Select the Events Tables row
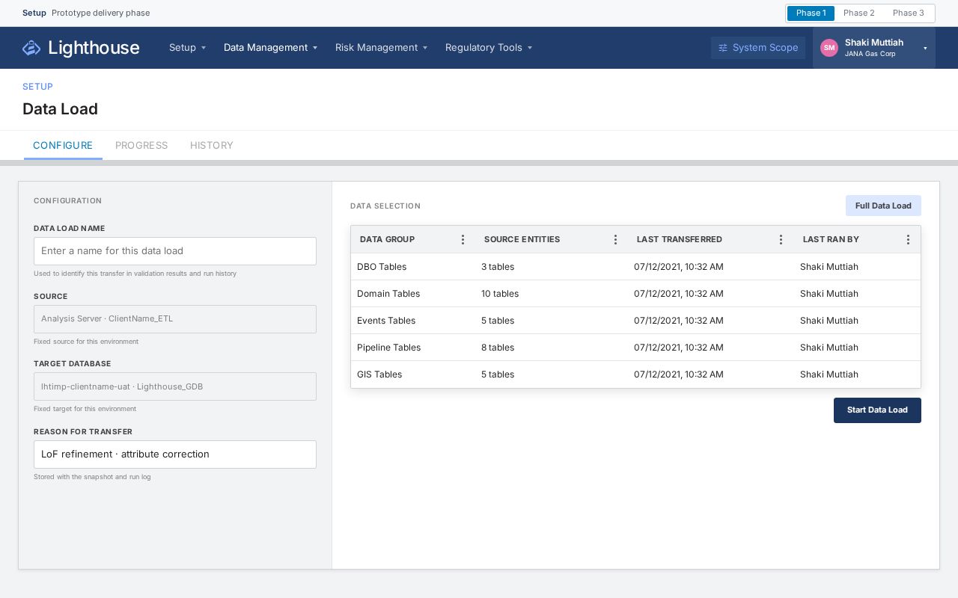 (x=635, y=321)
